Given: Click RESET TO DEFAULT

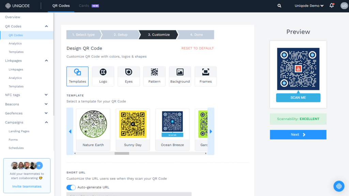Looking at the screenshot, I should (x=198, y=48).
